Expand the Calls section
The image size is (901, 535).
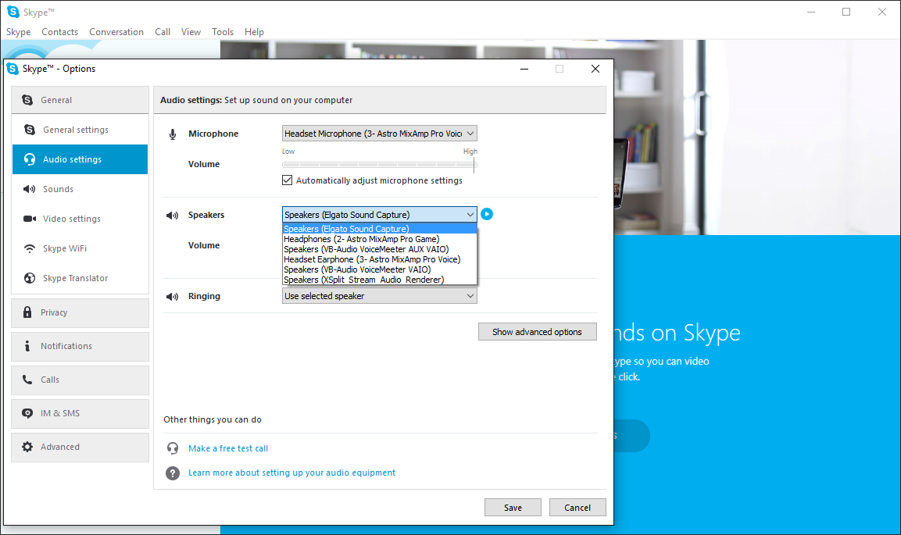80,380
